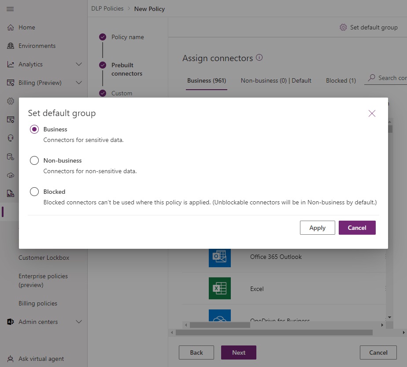Click the Help + support headset icon
The image size is (407, 367).
[11, 138]
